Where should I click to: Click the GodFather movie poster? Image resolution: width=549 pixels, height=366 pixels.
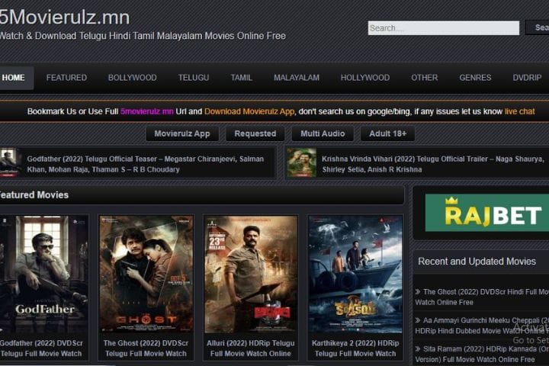[44, 274]
